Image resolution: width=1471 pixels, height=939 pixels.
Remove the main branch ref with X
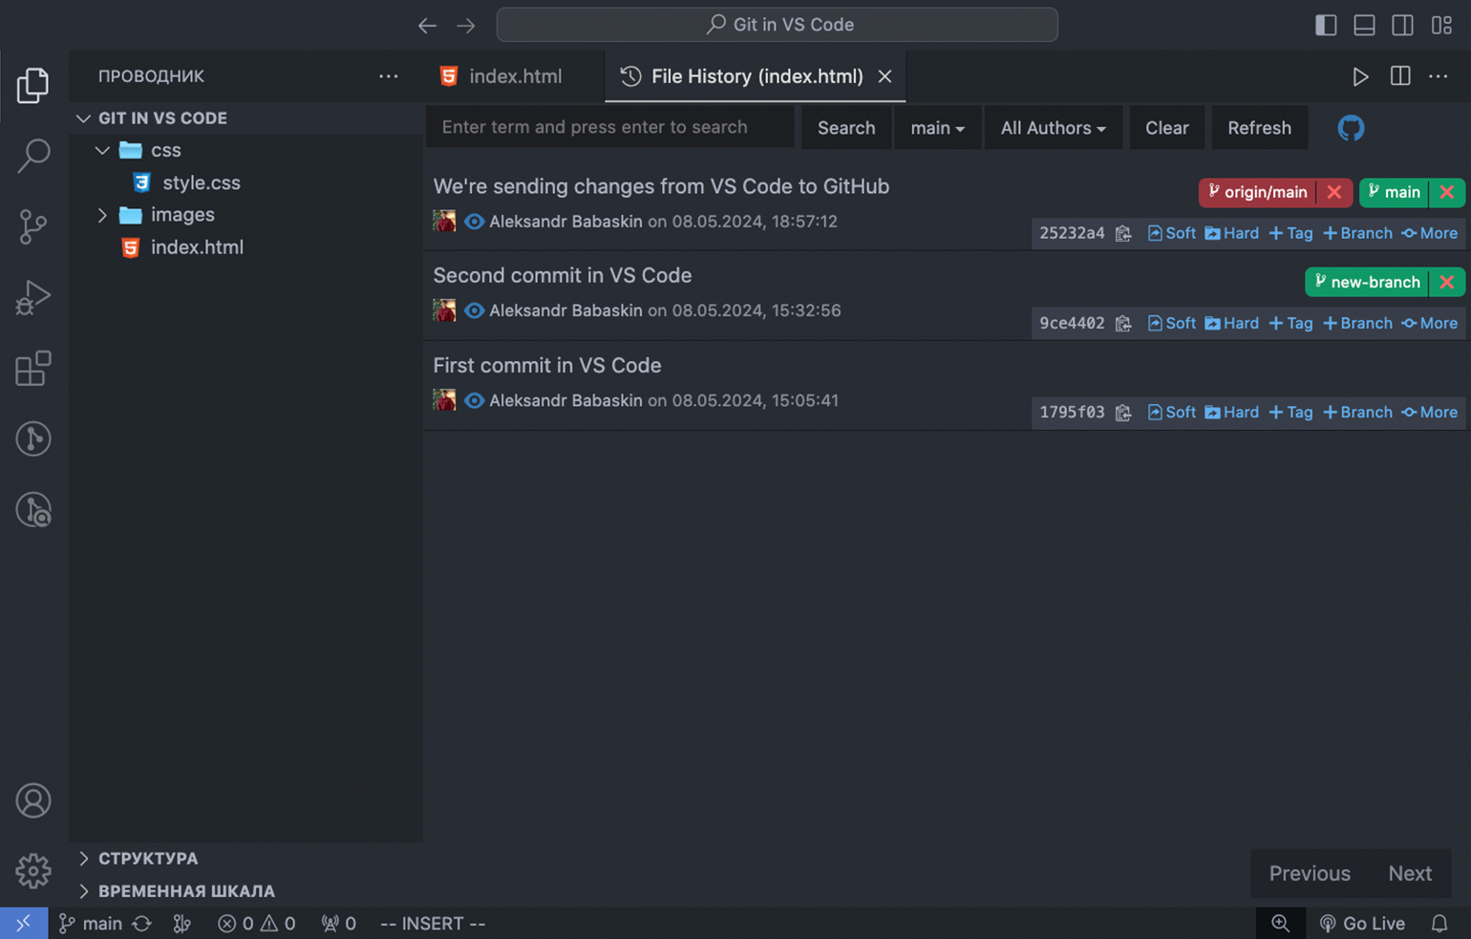1446,192
